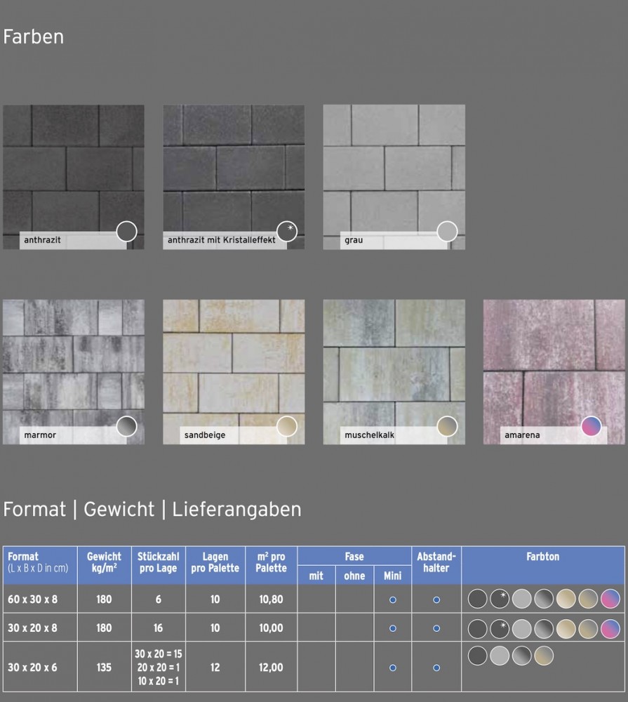Screen dimensions: 628x702
Task: Click the sandbeige circle on its tile photo
Action: (x=287, y=426)
